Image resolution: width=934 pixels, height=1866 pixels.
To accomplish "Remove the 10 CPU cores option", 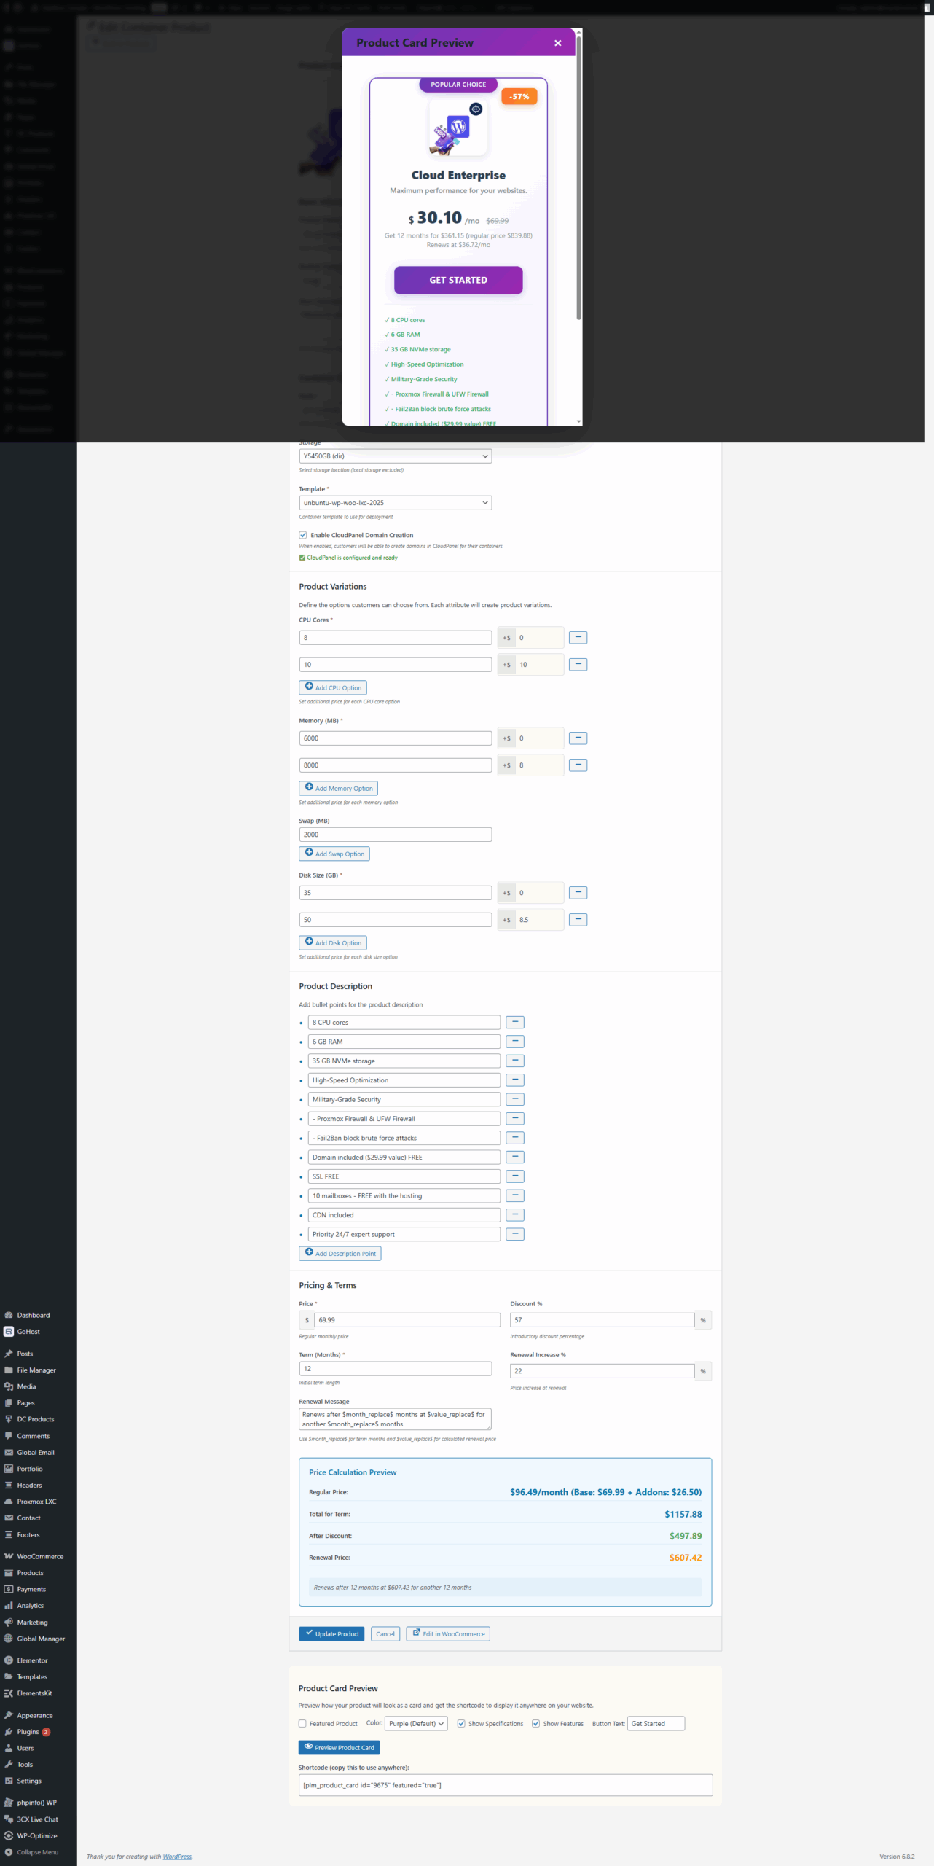I will click(x=577, y=664).
